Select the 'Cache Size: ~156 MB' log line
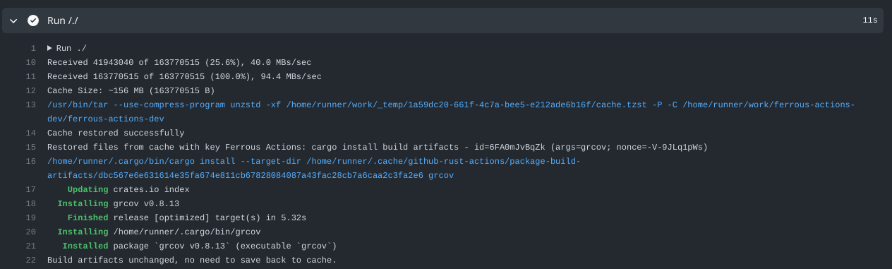Viewport: 892px width, 269px height. coord(131,90)
